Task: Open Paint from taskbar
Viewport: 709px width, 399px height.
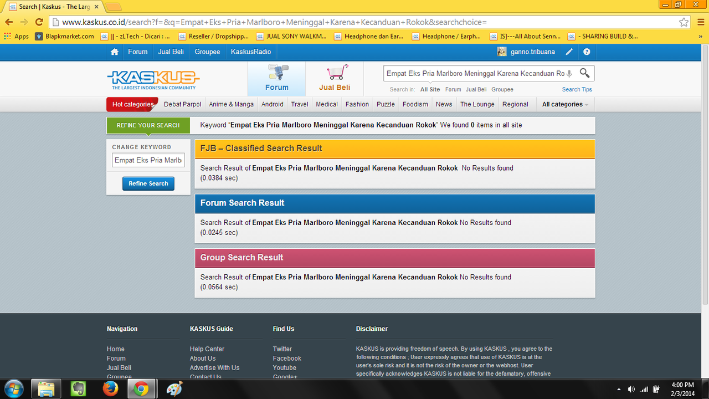Action: click(174, 389)
